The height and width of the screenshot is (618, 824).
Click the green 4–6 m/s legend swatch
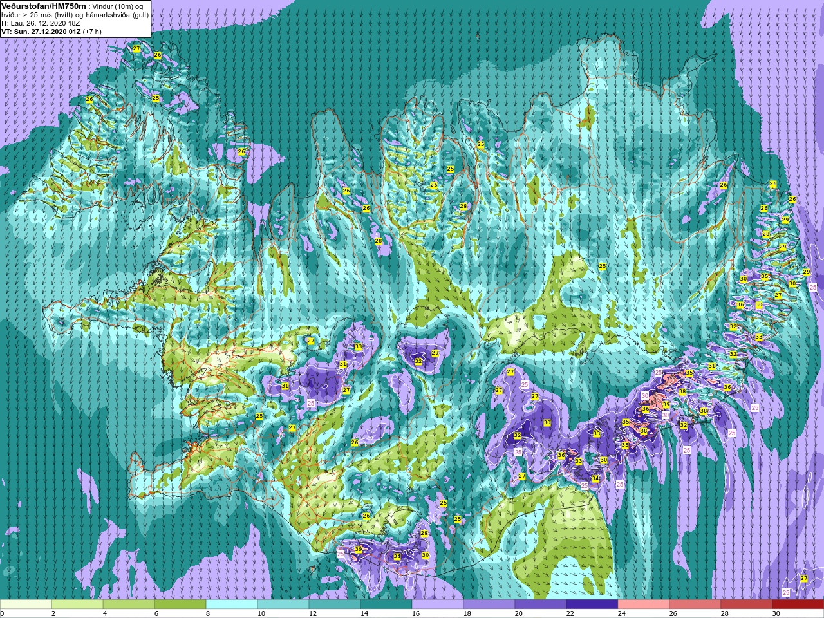tap(129, 604)
